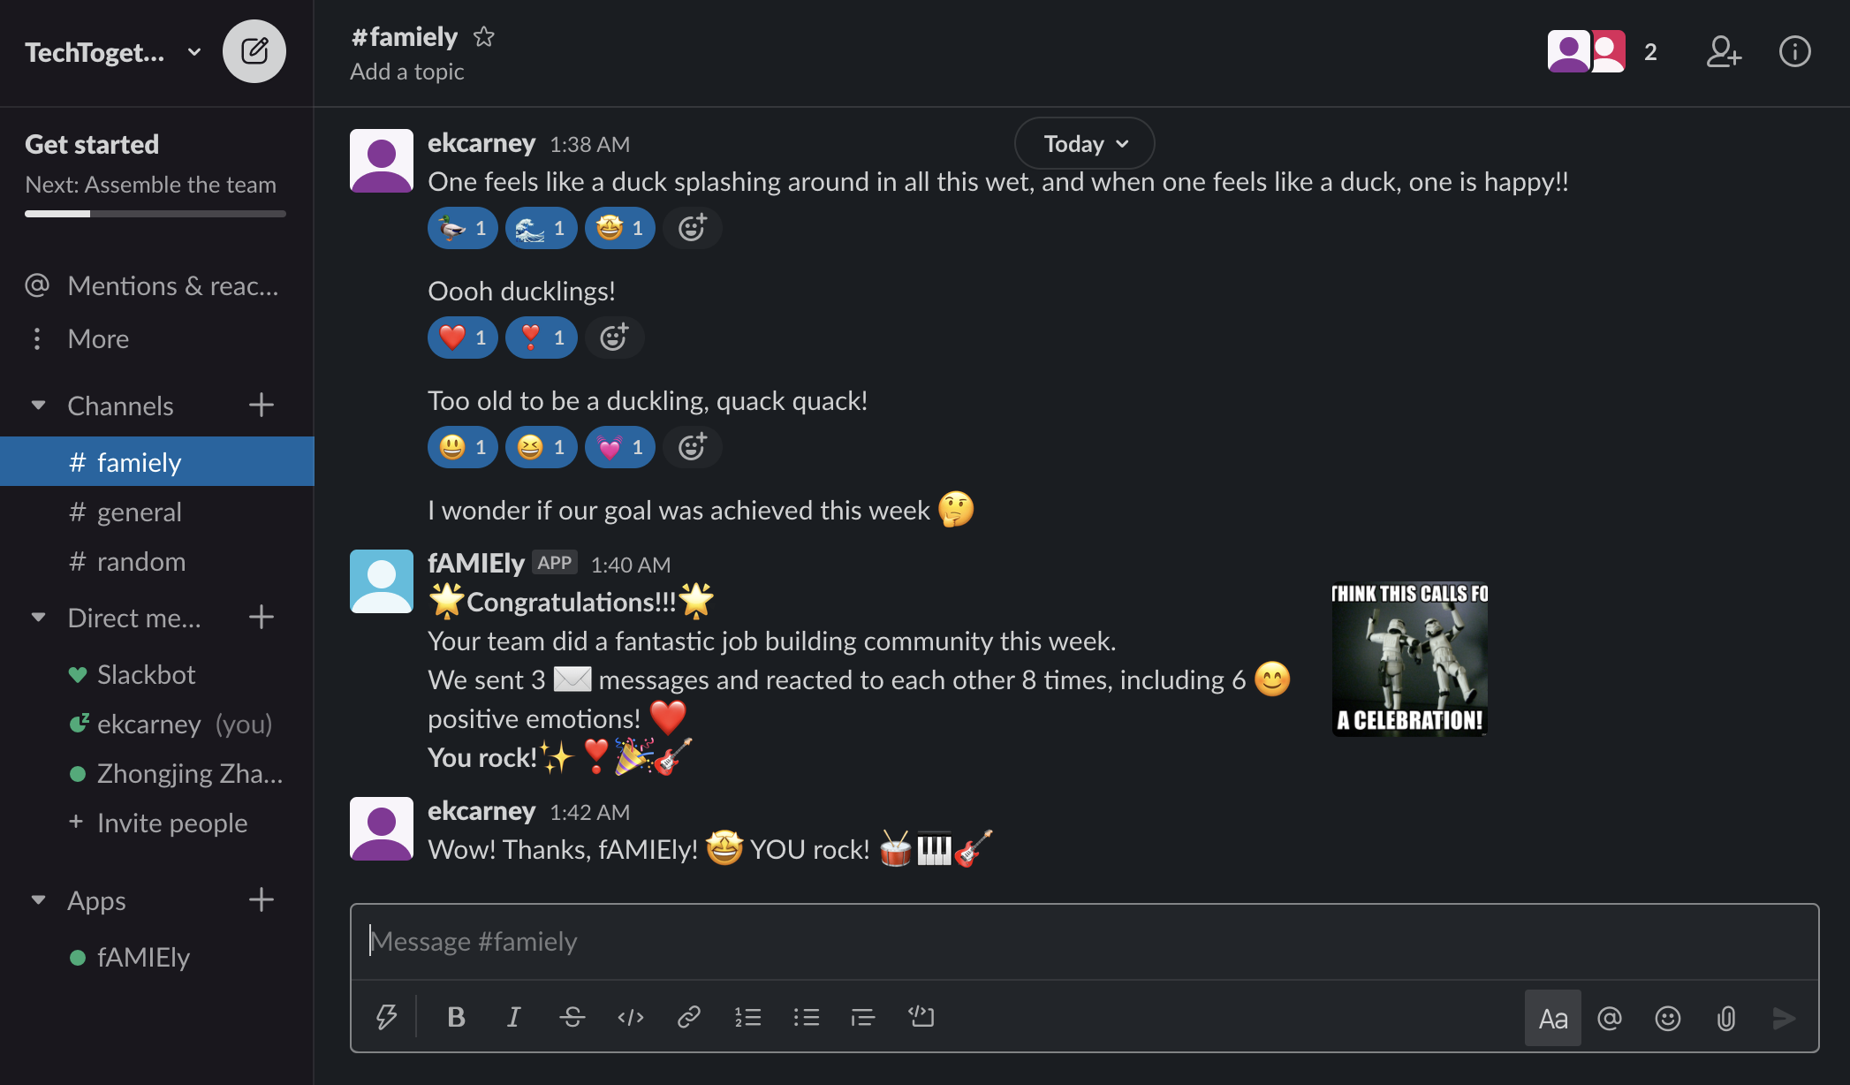Toggle the Aa formatting toolbar button

click(1552, 1019)
